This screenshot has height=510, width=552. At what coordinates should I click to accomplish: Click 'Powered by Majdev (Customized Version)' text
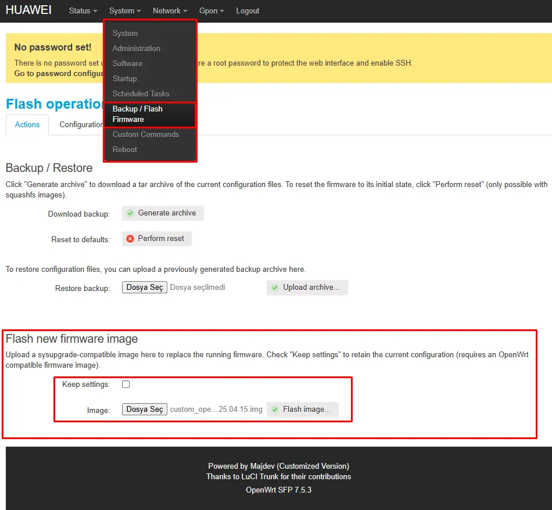(x=278, y=466)
